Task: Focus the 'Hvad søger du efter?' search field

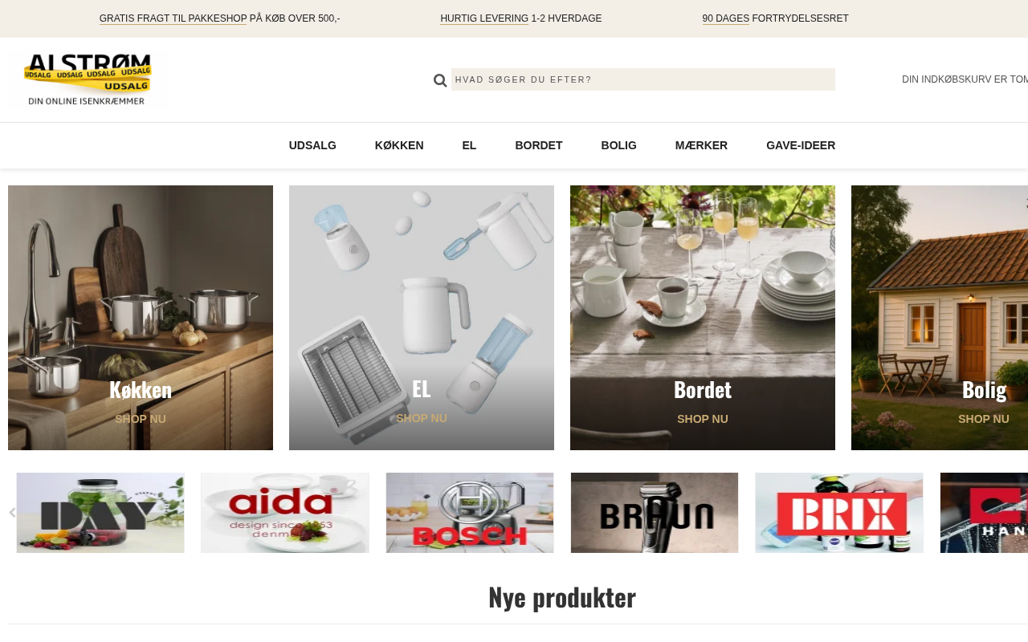Action: tap(643, 79)
